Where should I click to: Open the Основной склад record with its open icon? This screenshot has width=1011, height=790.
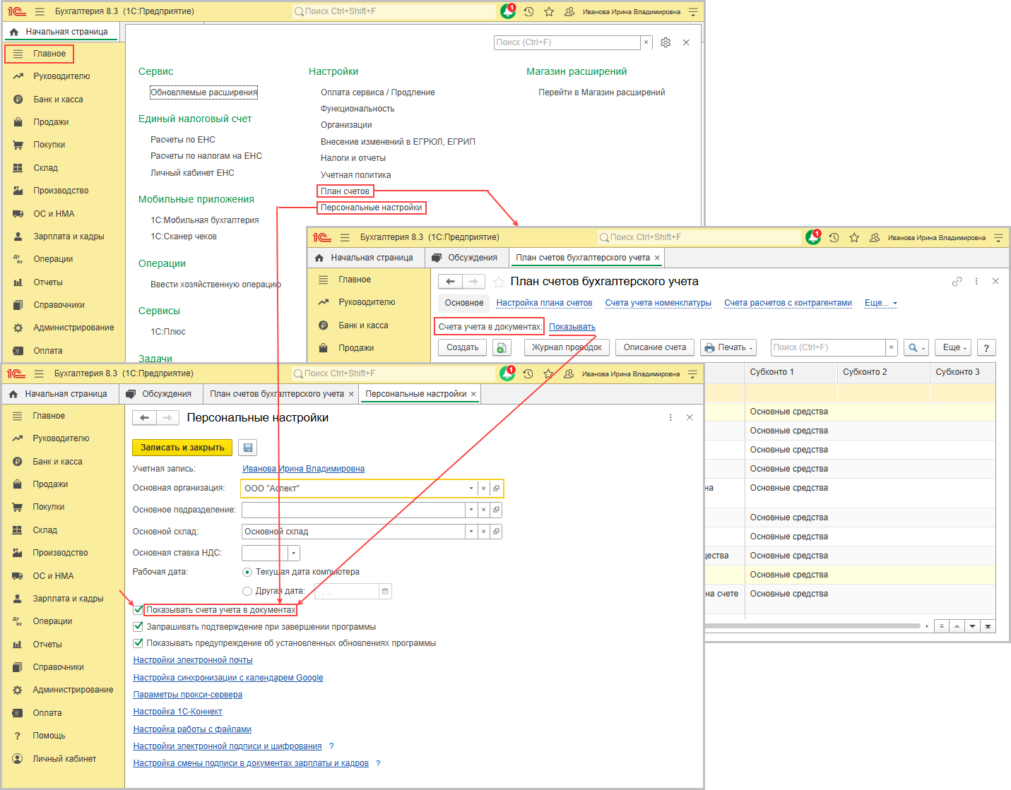tap(496, 532)
